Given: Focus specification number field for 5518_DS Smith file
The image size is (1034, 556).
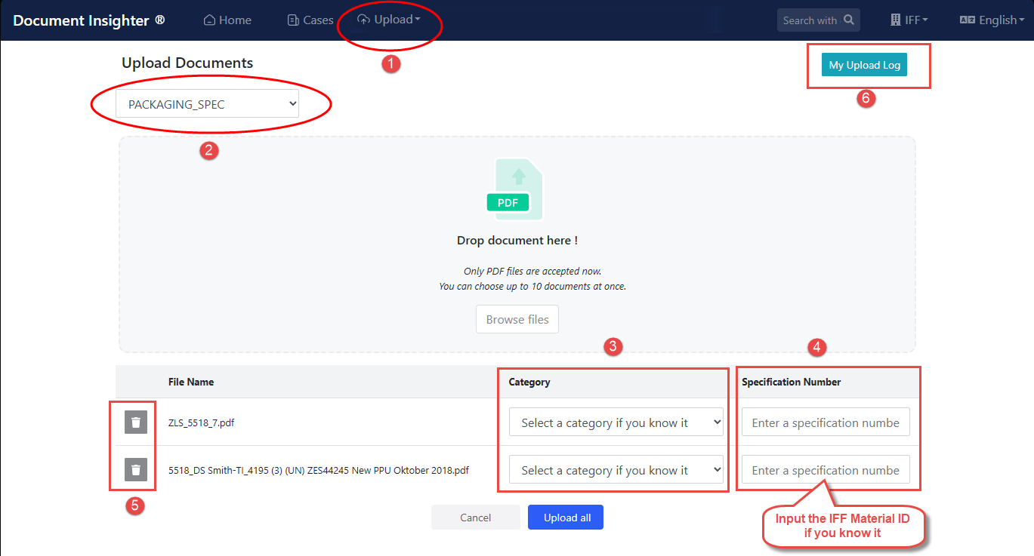Looking at the screenshot, I should pos(825,470).
